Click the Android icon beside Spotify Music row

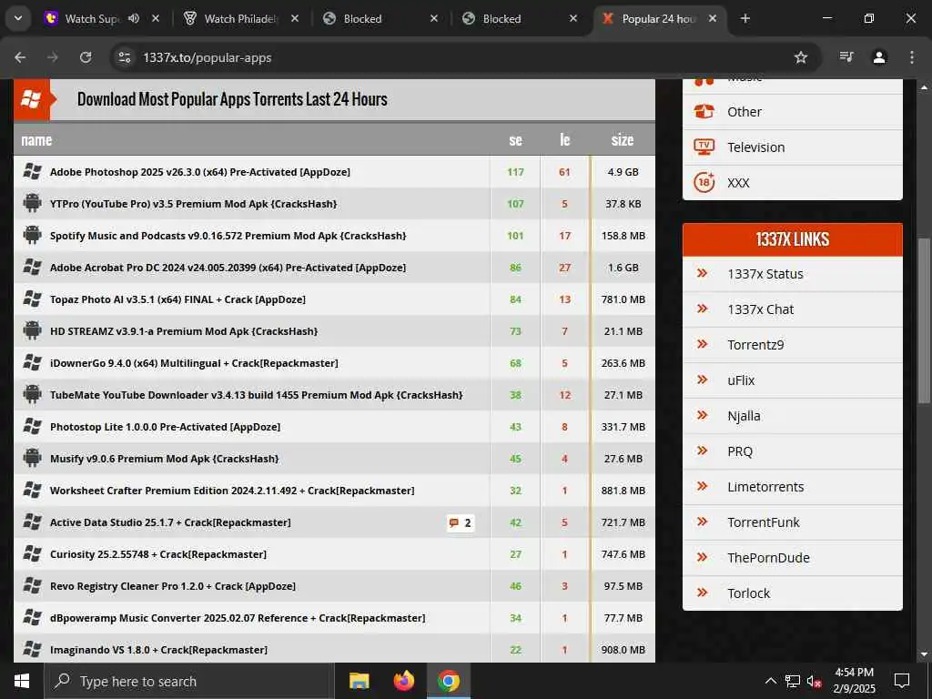(32, 236)
